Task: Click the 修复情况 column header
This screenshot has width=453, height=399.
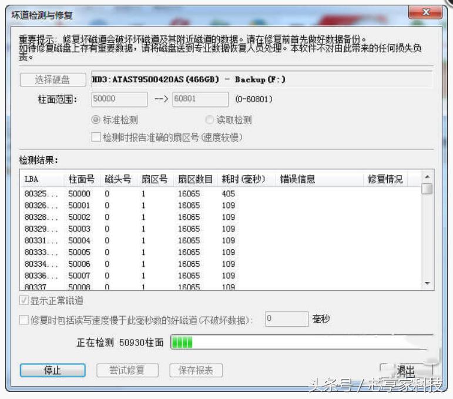Action: [x=385, y=179]
